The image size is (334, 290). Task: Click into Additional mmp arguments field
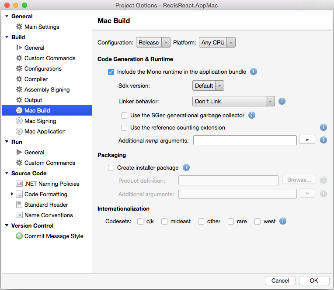(x=245, y=140)
